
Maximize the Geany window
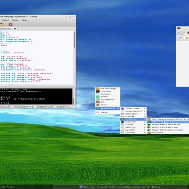[70, 17]
